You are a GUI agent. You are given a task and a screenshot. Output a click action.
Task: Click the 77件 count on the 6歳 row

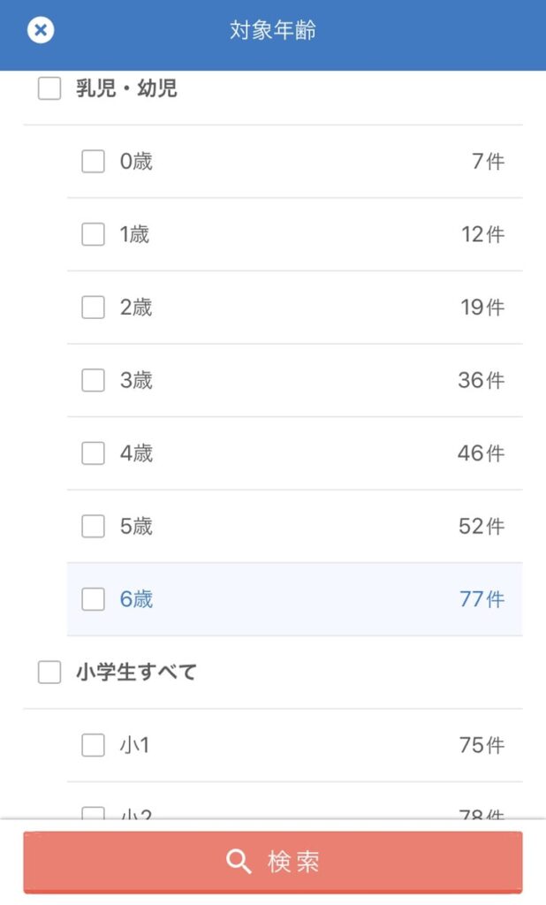point(482,599)
